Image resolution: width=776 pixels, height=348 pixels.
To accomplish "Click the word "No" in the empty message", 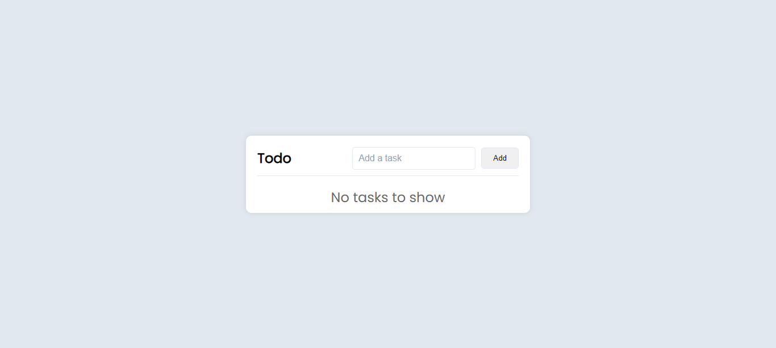I will click(x=340, y=198).
